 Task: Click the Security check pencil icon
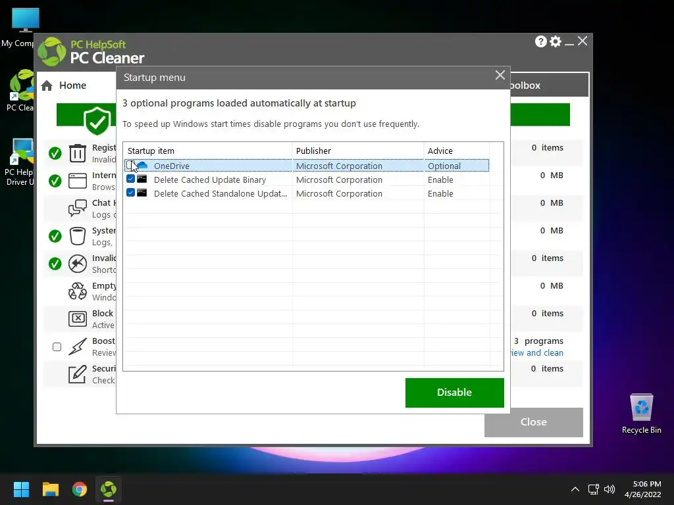78,374
